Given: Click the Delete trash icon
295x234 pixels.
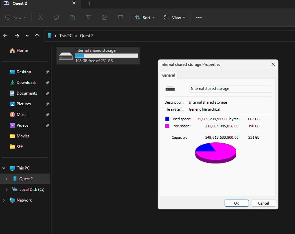Looking at the screenshot, I should point(120,17).
